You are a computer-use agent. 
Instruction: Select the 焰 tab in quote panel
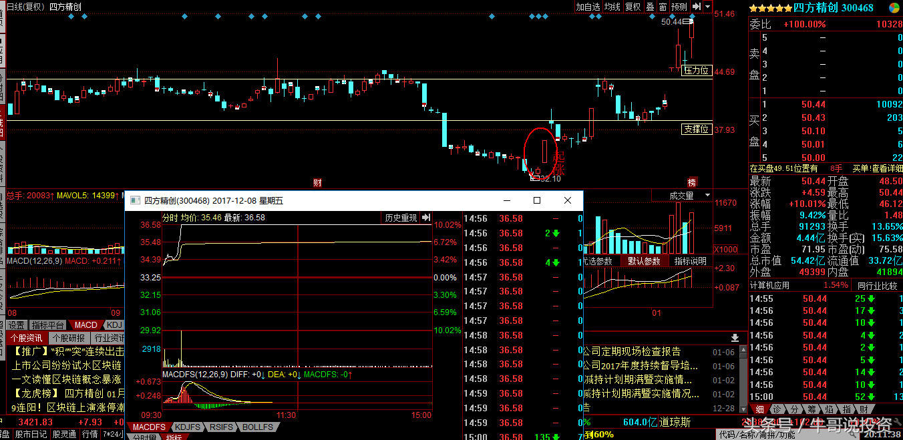tap(828, 409)
